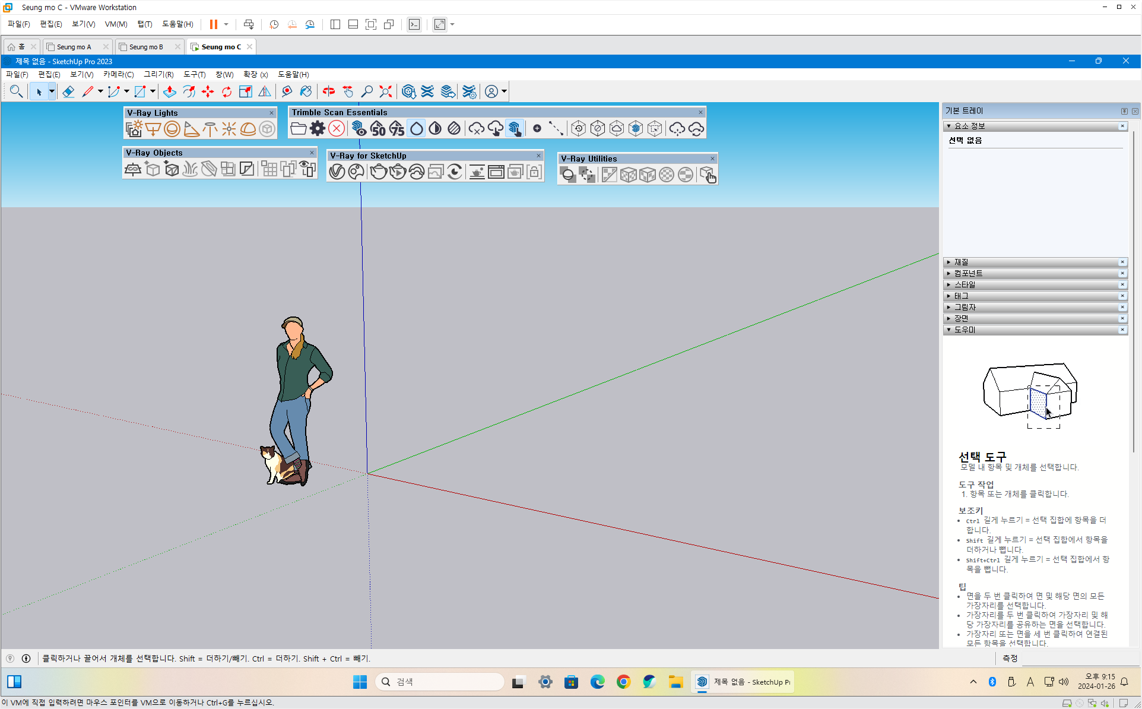Toggle 50 percent point cloud opacity

click(x=378, y=129)
